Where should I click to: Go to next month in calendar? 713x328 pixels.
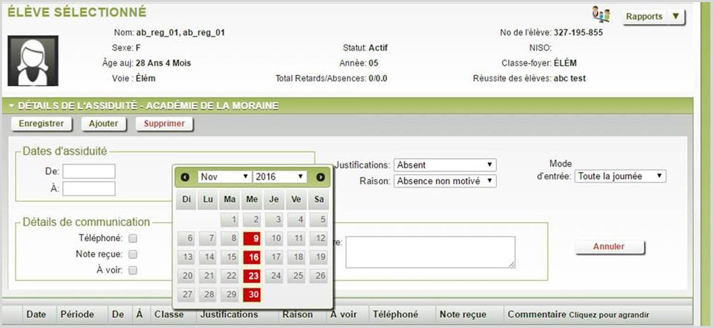tap(320, 177)
